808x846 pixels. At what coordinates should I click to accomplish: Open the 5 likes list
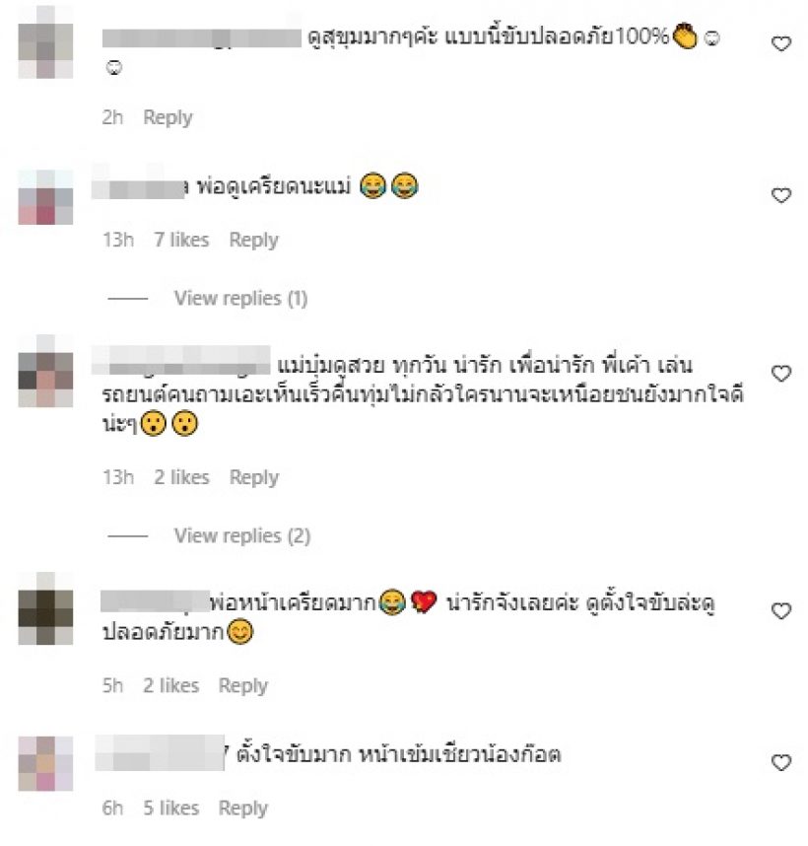click(x=170, y=808)
